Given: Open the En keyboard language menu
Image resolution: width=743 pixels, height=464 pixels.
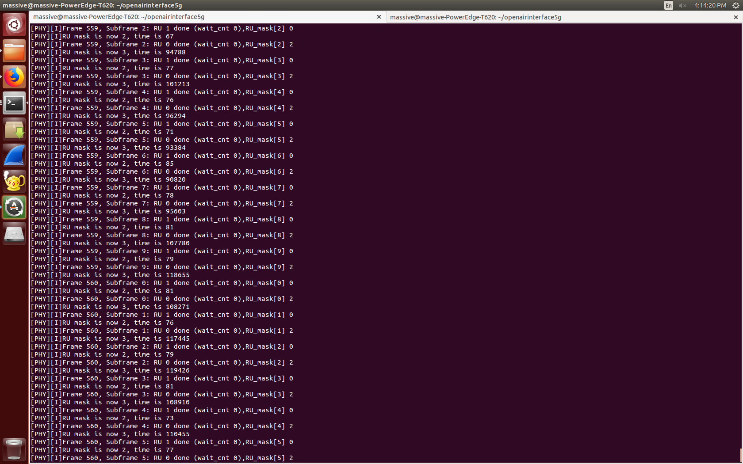Looking at the screenshot, I should pyautogui.click(x=668, y=5).
